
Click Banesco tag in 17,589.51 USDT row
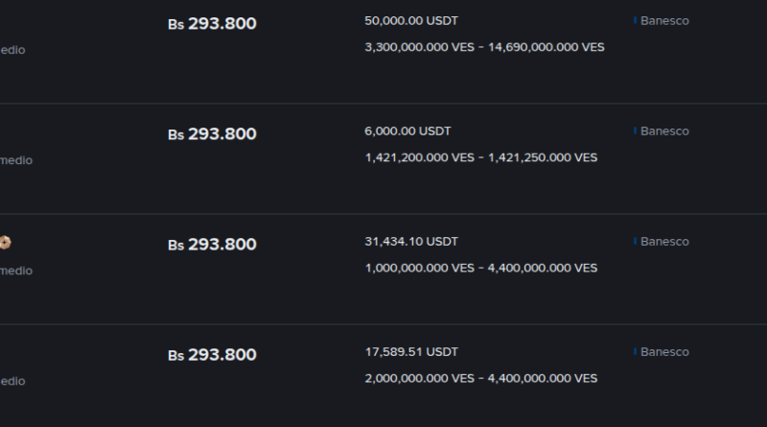click(663, 352)
